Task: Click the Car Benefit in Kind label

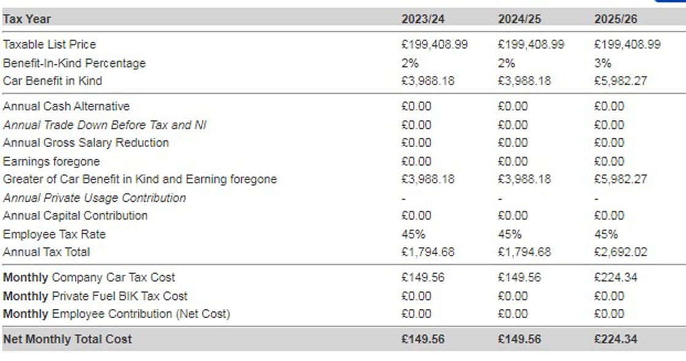Action: coord(53,82)
